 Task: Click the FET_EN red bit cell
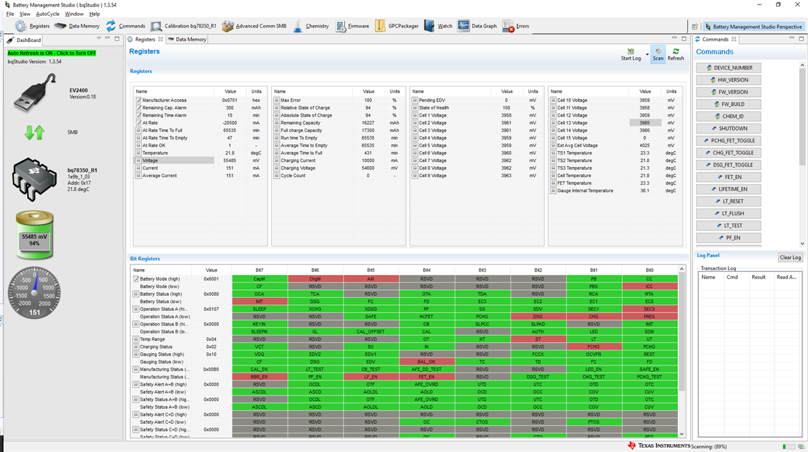click(426, 377)
